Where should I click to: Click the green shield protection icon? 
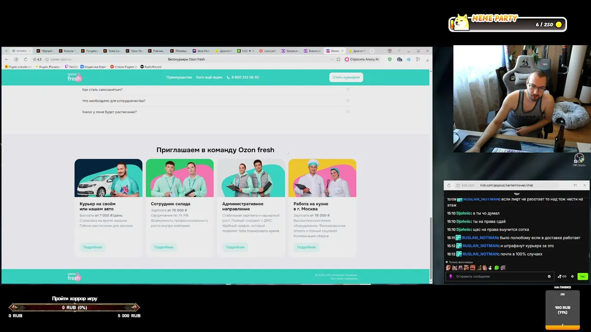pyautogui.click(x=390, y=59)
